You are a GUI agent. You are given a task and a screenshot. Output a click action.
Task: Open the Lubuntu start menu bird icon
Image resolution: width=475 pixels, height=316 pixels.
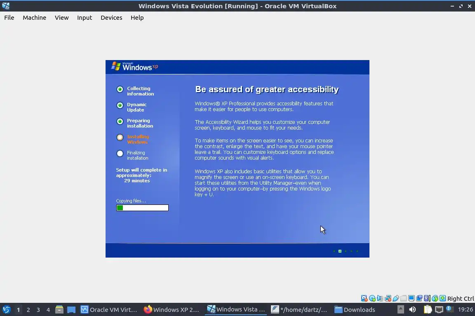[6, 310]
